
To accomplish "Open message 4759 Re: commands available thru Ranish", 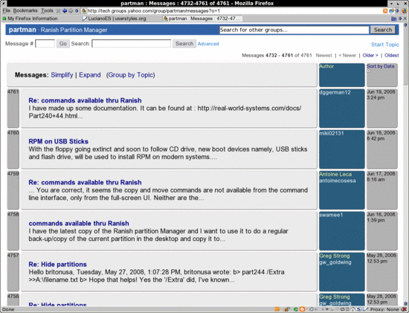I will [85, 182].
